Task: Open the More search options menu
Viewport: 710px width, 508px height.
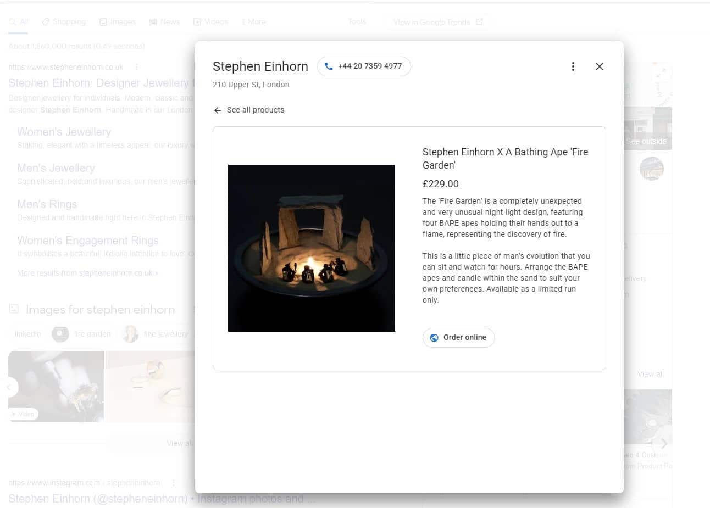Action: [253, 22]
